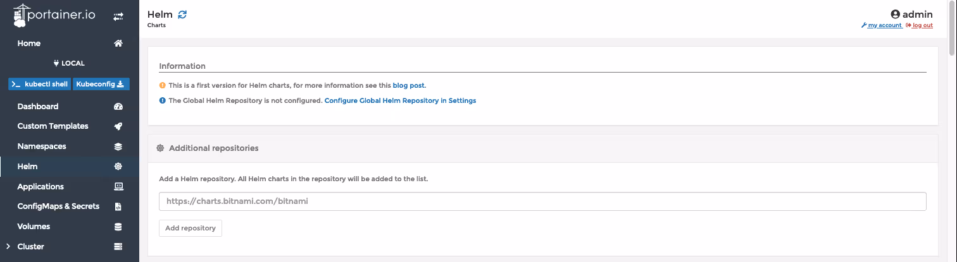This screenshot has width=957, height=262.
Task: Click the sidebar collapse arrows icon
Action: (x=118, y=17)
